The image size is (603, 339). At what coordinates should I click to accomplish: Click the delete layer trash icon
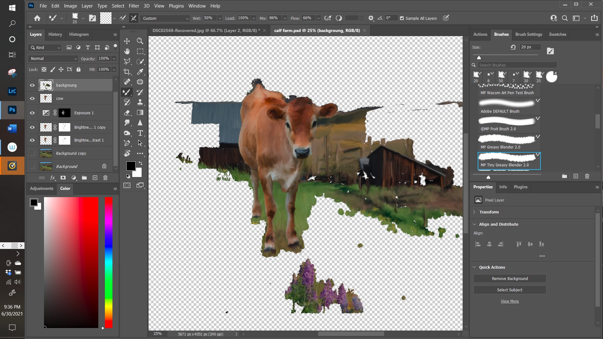click(x=106, y=178)
